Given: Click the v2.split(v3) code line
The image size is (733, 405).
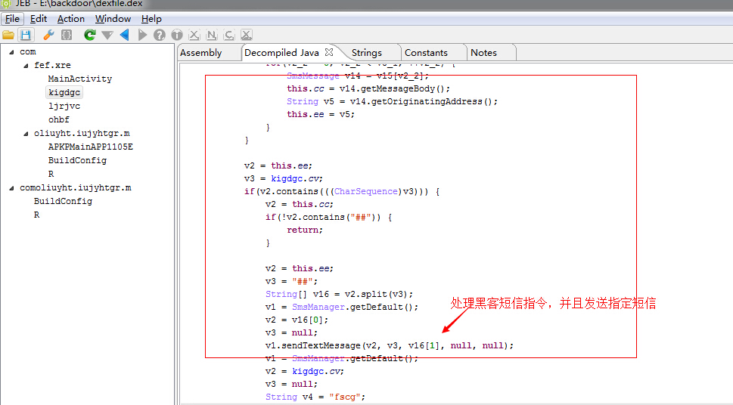Looking at the screenshot, I should [340, 294].
